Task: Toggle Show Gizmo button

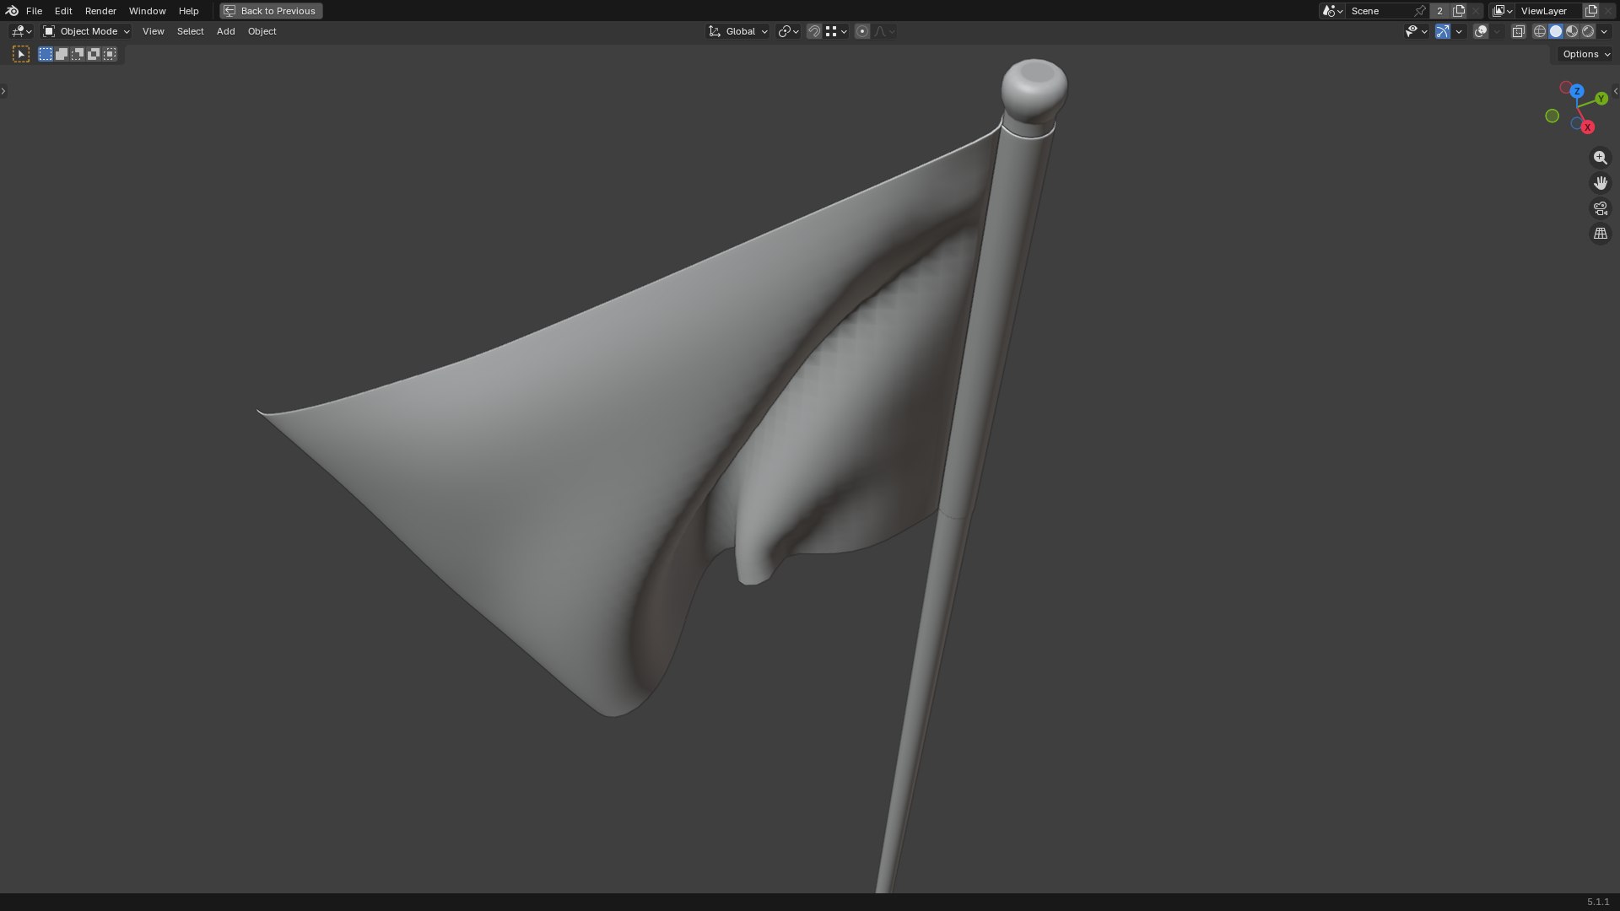Action: [1443, 31]
